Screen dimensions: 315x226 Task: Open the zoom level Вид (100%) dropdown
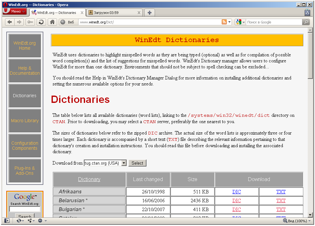point(297,221)
